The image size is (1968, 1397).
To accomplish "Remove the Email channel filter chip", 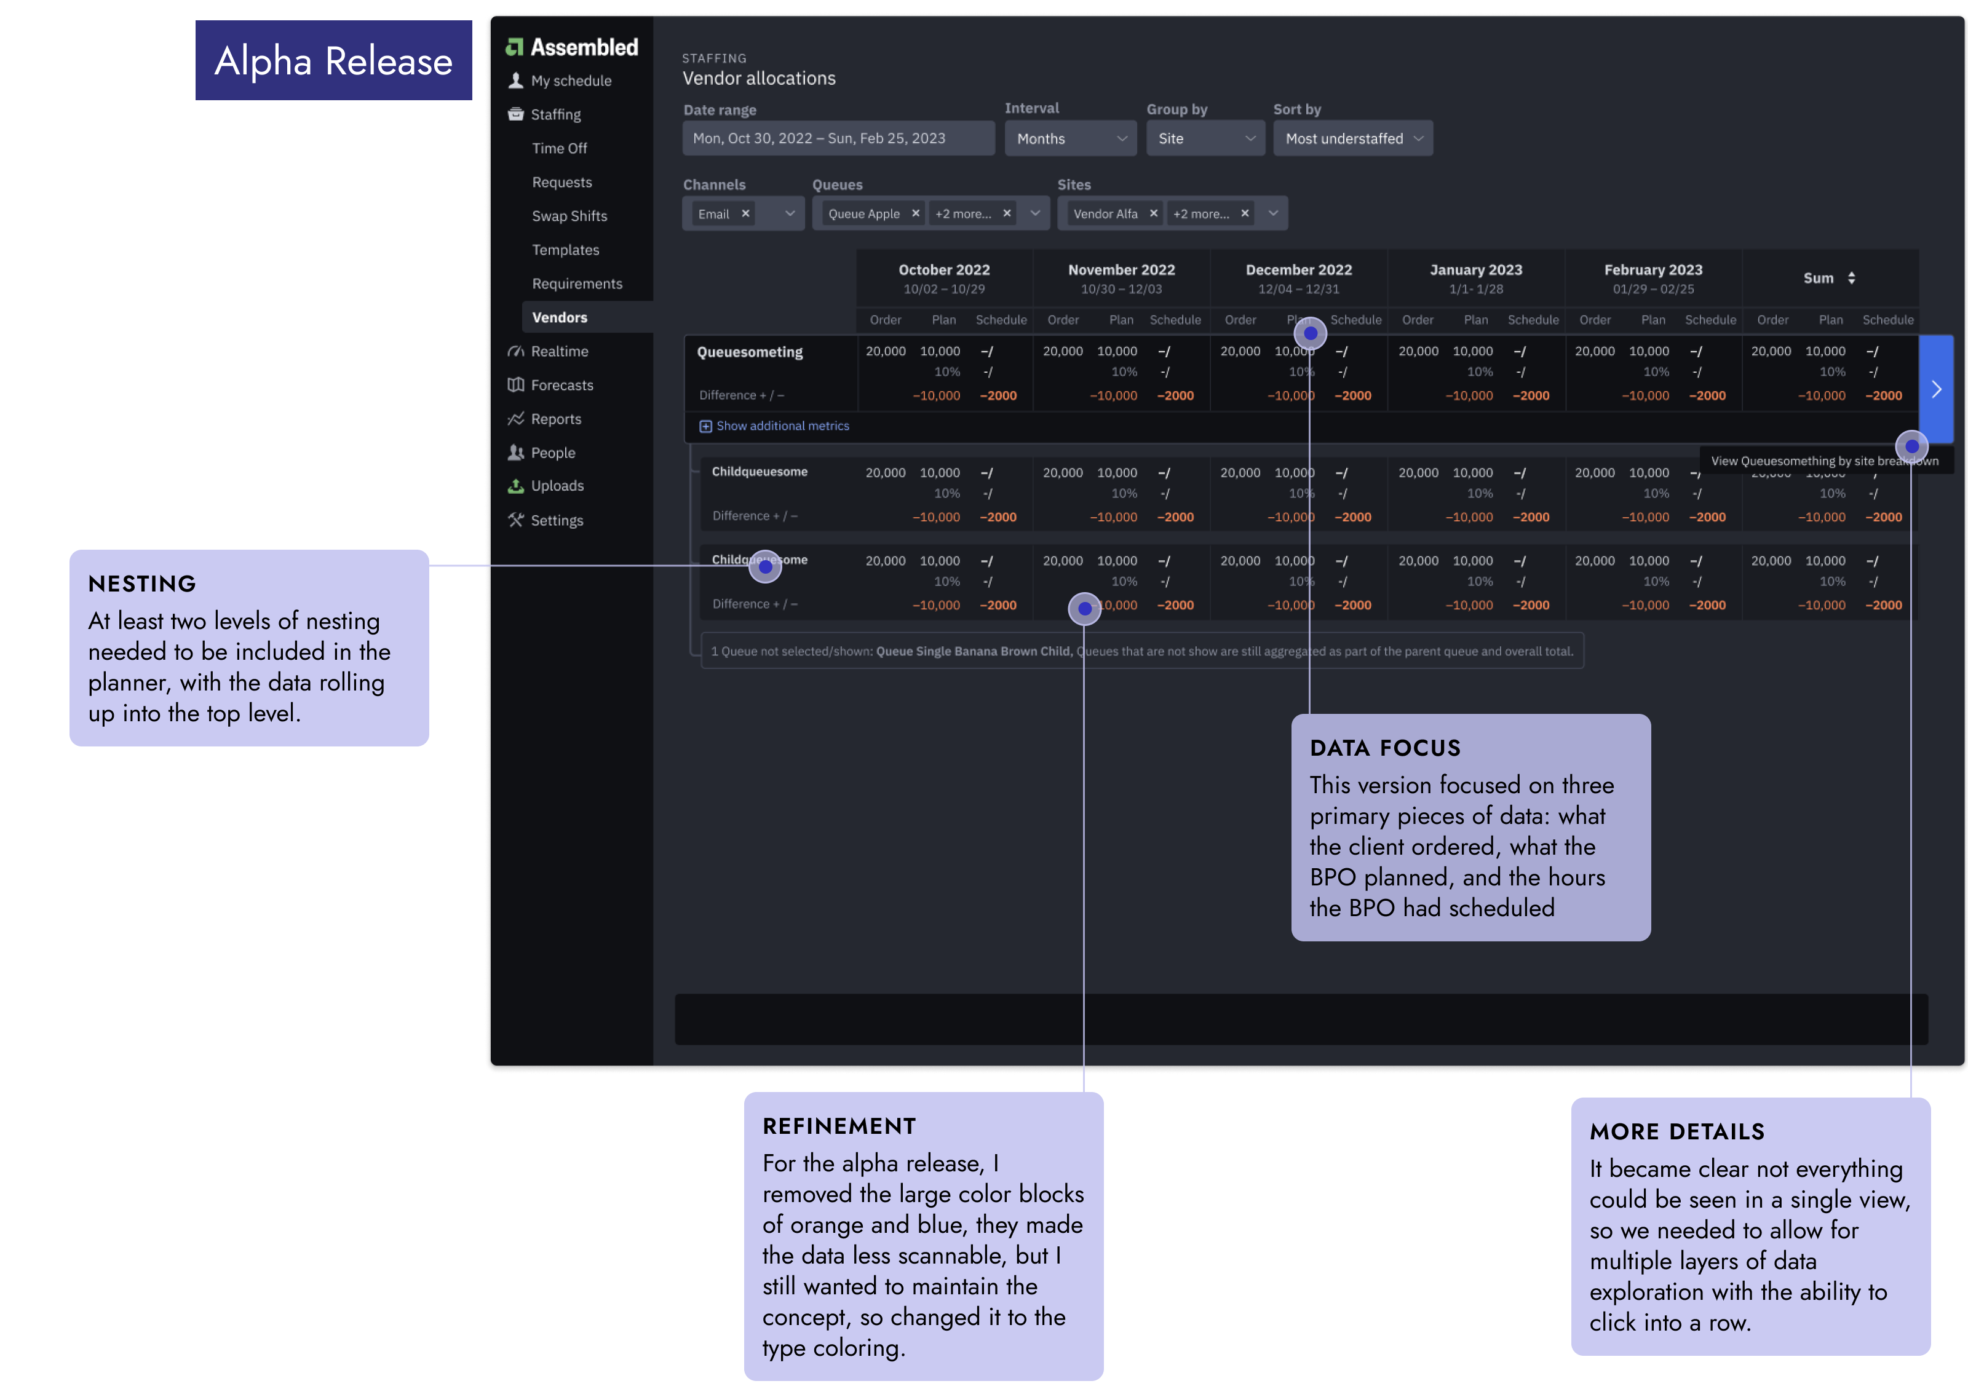I will pos(745,213).
